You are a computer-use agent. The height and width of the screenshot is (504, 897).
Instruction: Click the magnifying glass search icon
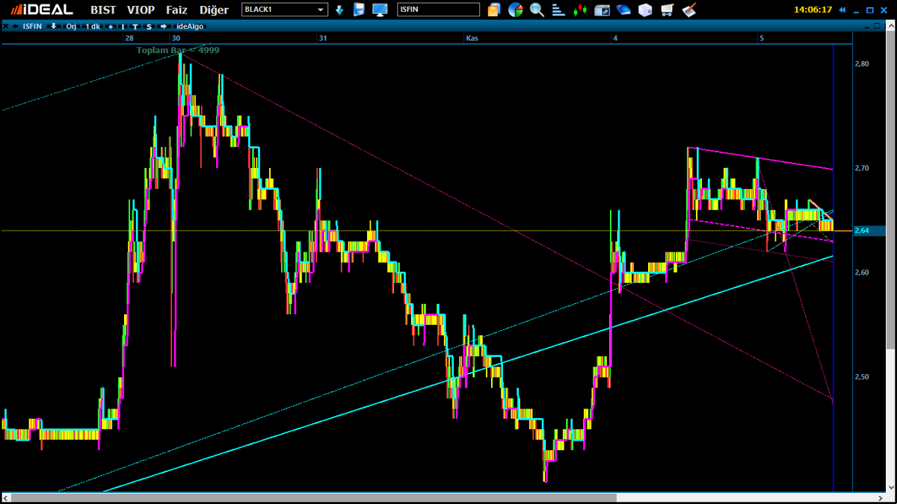pyautogui.click(x=537, y=10)
